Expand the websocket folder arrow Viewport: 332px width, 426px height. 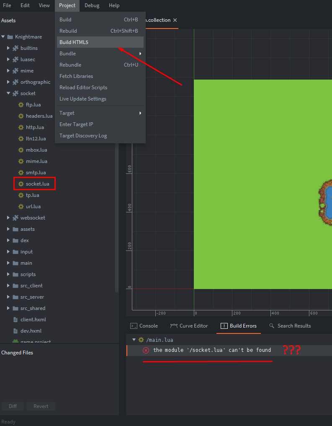point(8,218)
